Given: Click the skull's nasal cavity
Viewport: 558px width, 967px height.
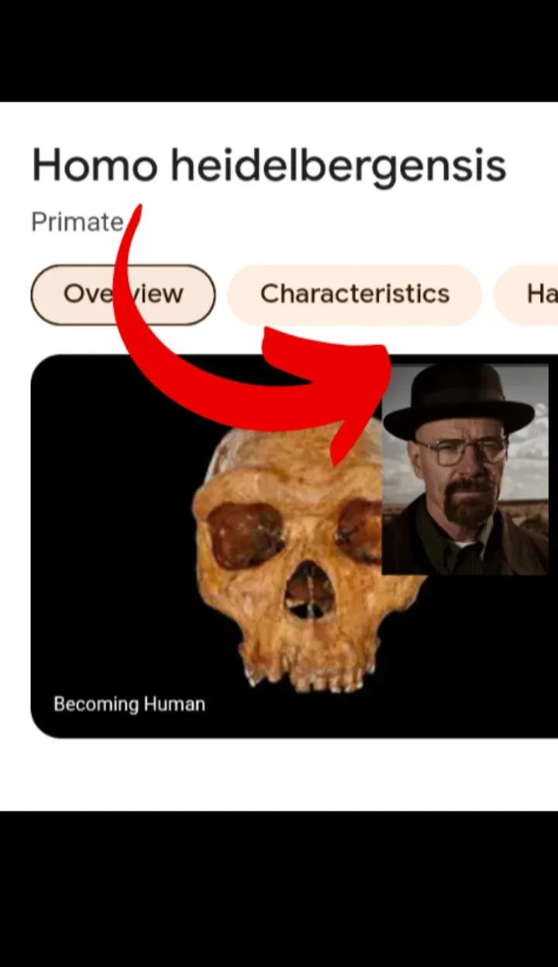Looking at the screenshot, I should coord(308,591).
